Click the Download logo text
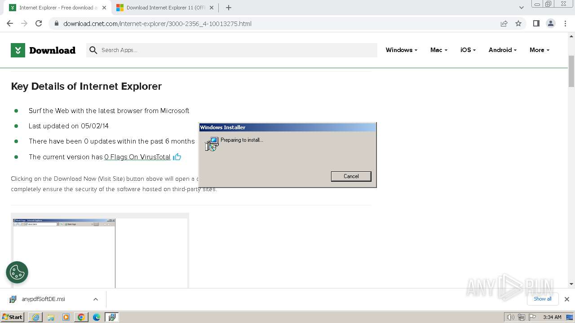Screen dimensions: 575x323 (52, 50)
